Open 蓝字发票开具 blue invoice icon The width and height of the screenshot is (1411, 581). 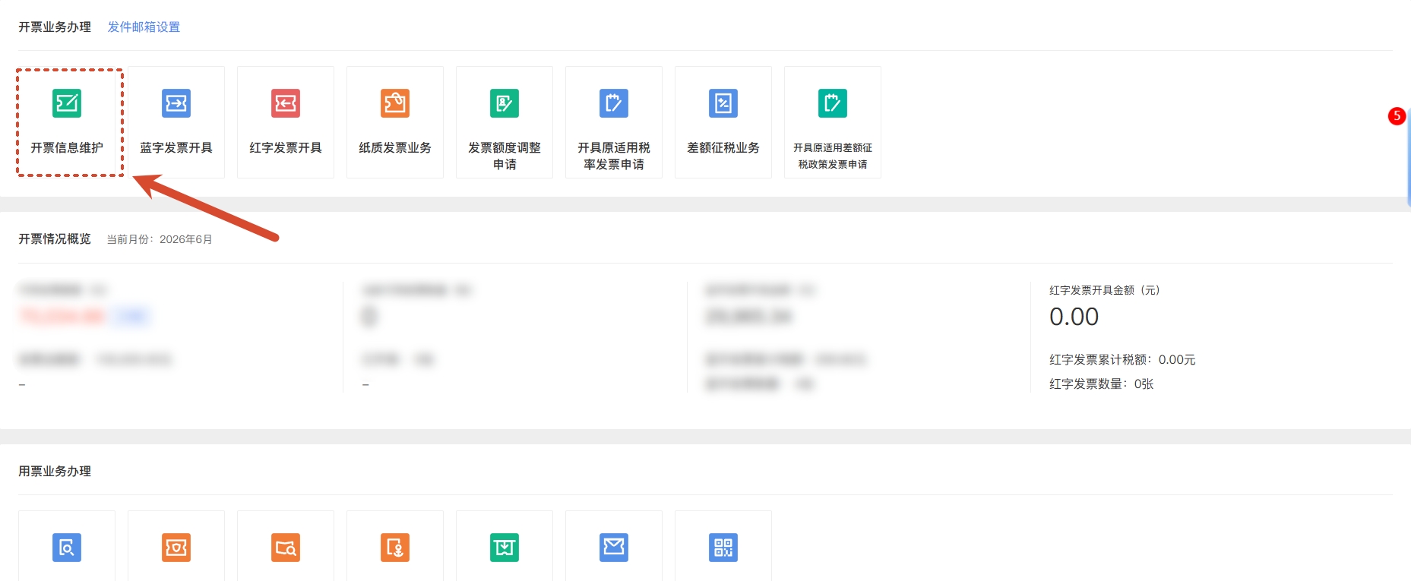[x=176, y=103]
